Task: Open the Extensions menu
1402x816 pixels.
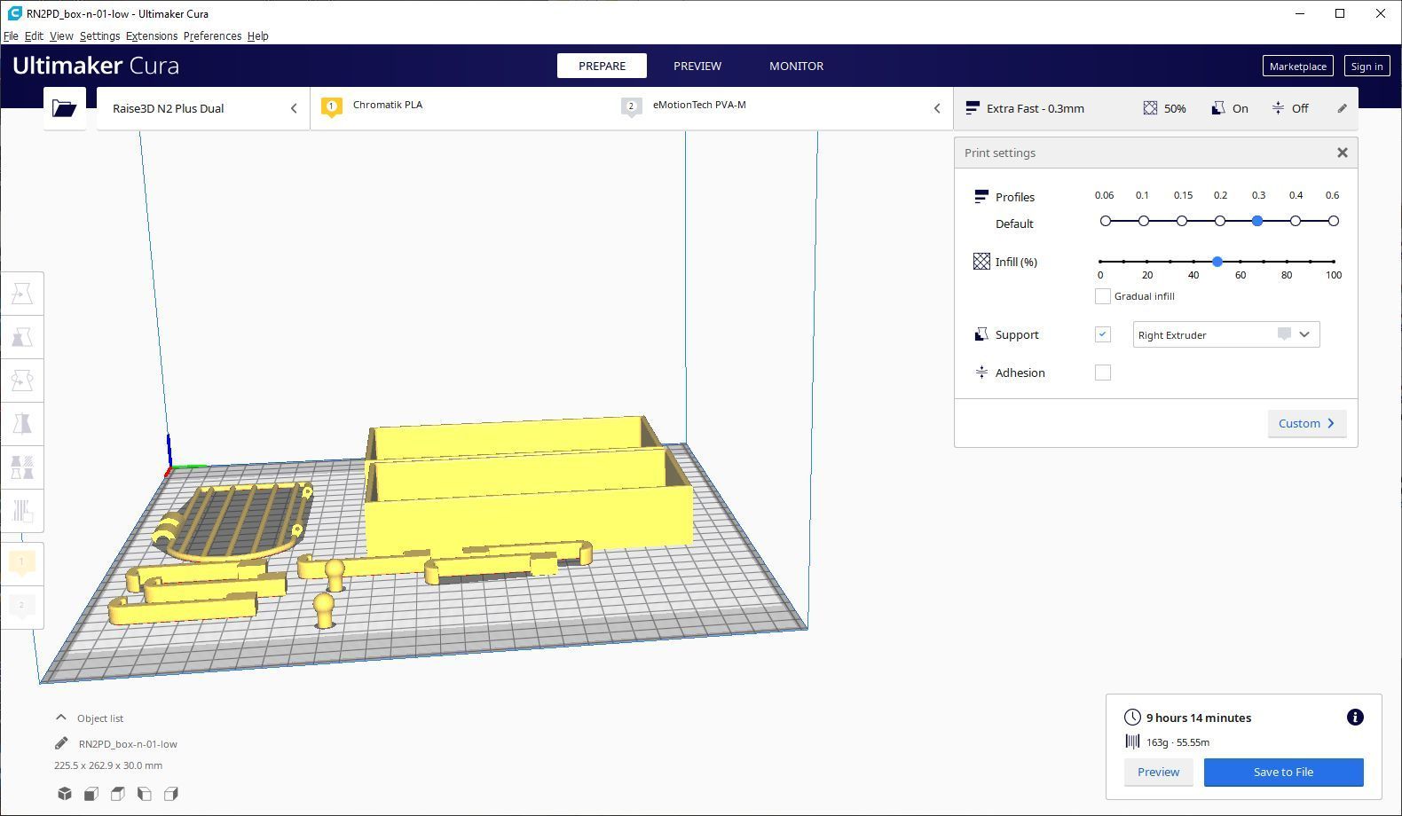Action: [151, 36]
